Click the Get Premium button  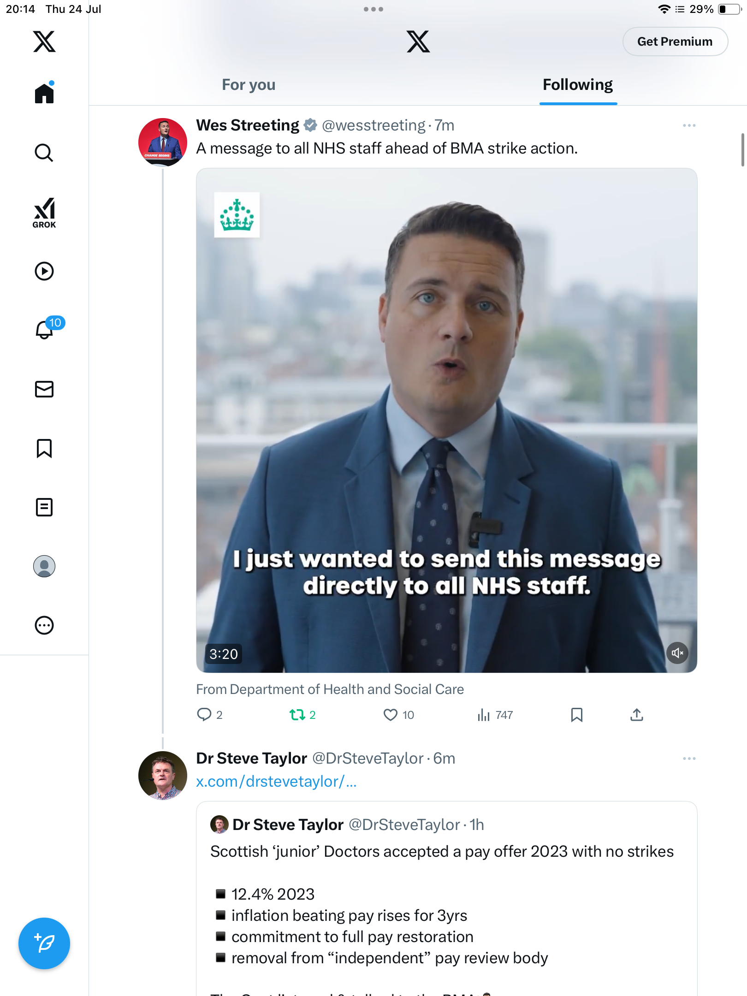click(x=675, y=41)
